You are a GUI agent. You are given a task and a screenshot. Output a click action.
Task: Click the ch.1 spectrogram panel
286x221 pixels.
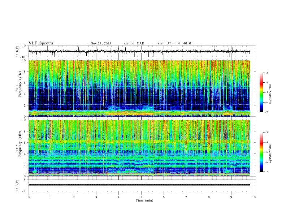139,88
